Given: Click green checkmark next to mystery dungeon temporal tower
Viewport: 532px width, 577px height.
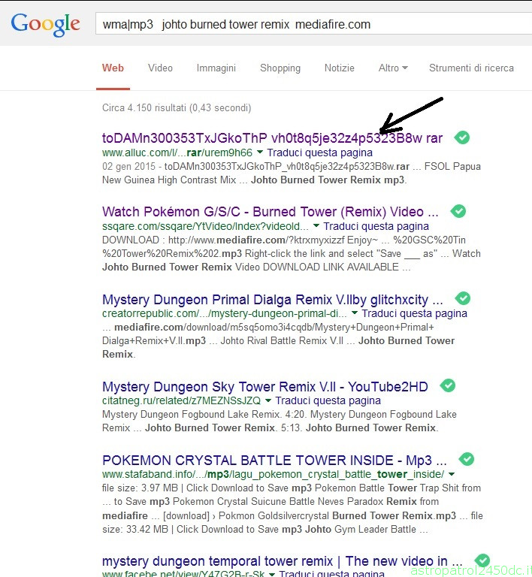Looking at the screenshot, I should (x=482, y=560).
